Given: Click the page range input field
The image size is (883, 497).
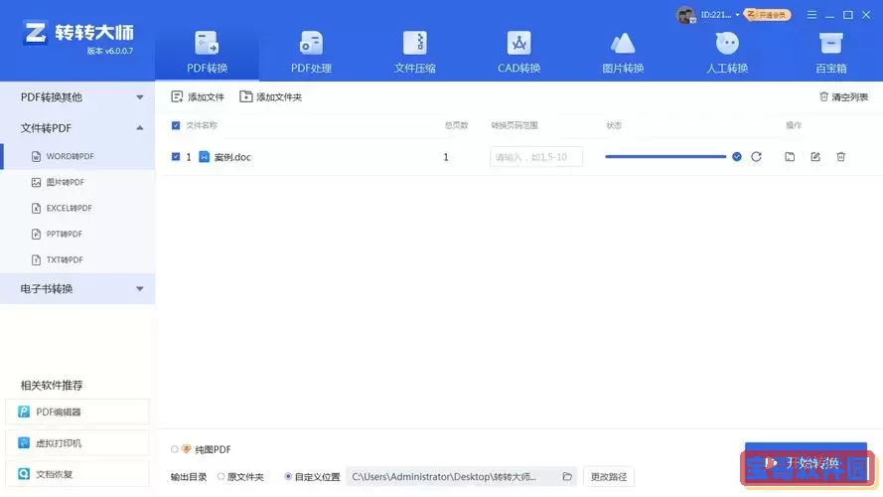Looking at the screenshot, I should [535, 157].
